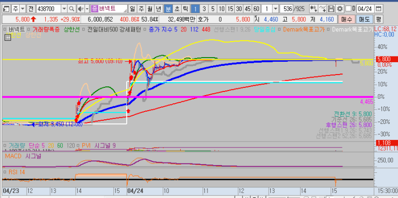Open the date picker calendar icon
This screenshot has width=398, height=198.
tap(378, 9)
